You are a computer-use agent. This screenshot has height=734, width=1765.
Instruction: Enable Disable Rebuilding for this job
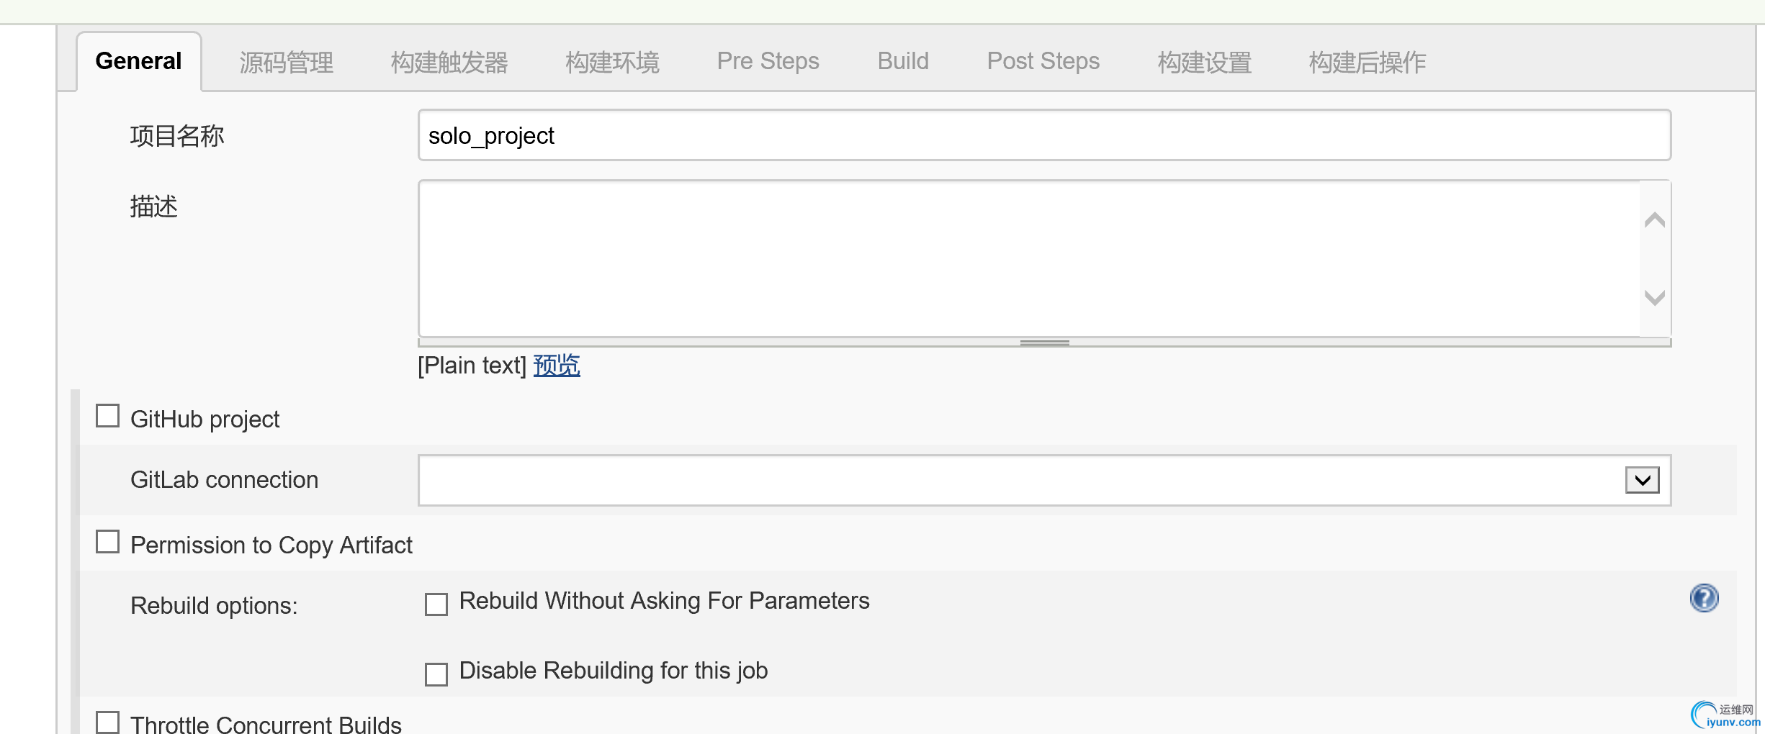[x=436, y=674]
